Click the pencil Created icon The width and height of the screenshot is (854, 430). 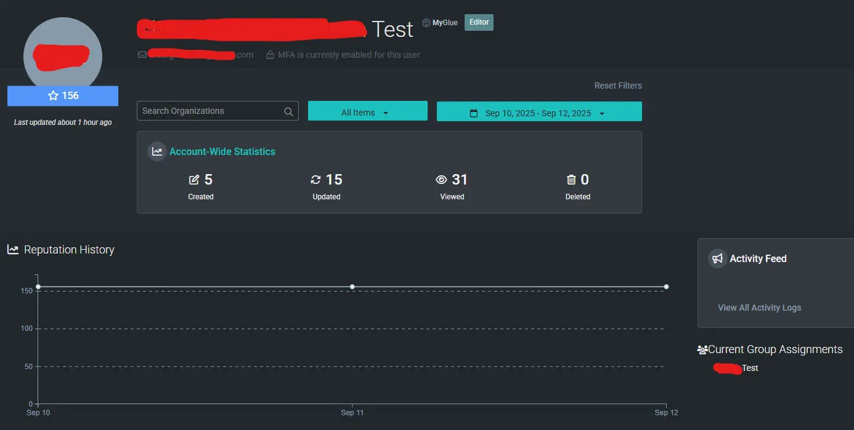(x=194, y=180)
